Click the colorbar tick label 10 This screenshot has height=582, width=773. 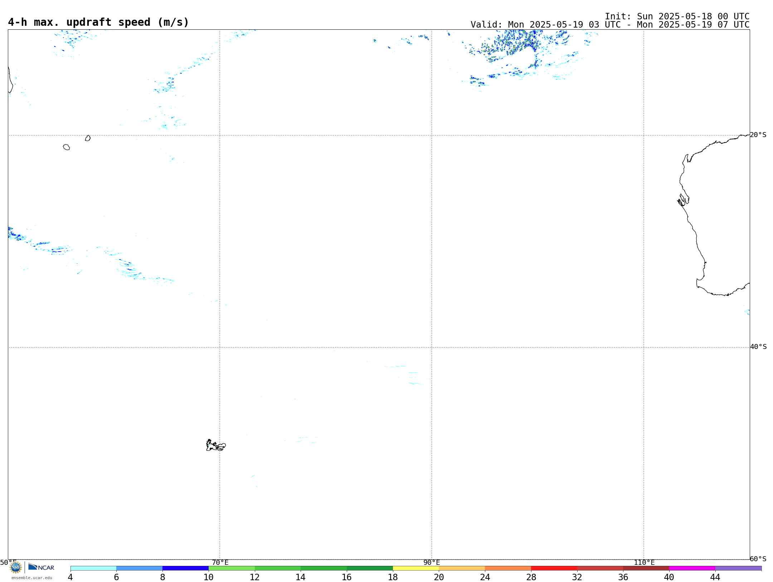click(x=209, y=577)
